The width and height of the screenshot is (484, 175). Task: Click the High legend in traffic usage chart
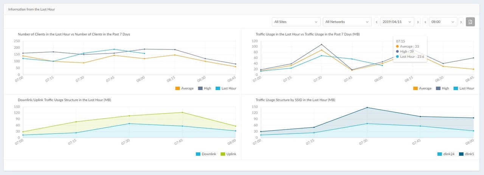tap(442, 88)
